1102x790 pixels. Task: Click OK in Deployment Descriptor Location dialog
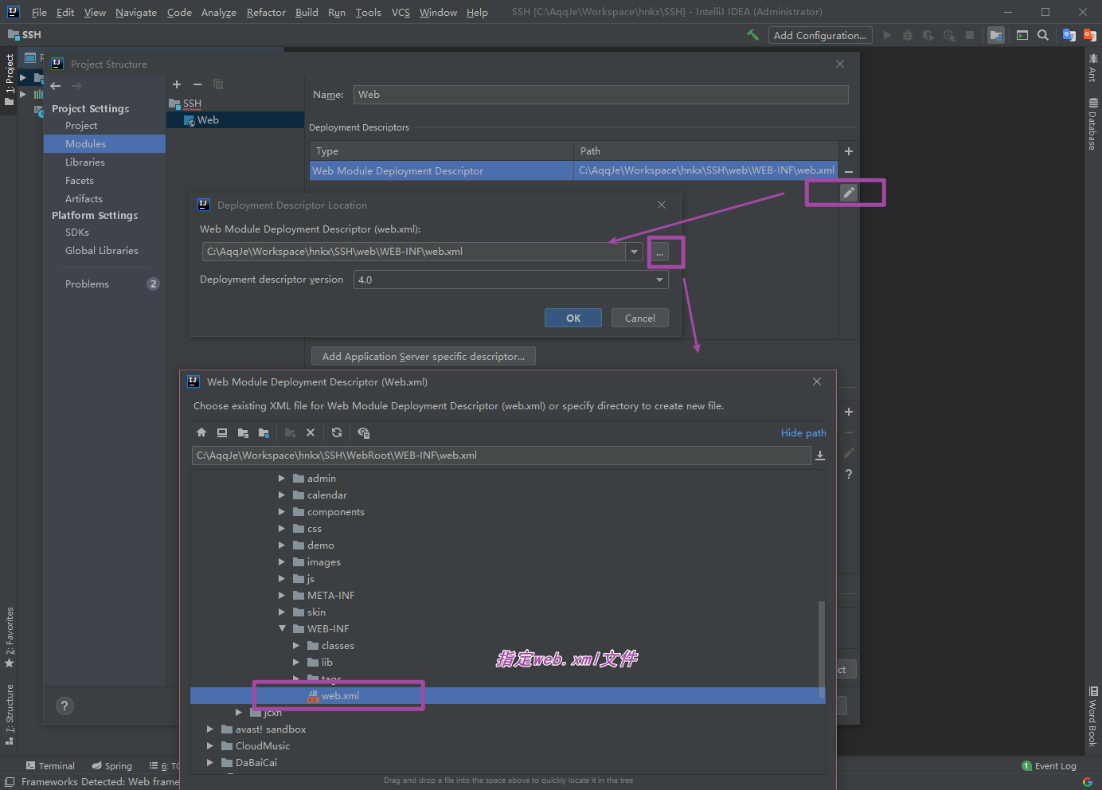click(x=573, y=318)
